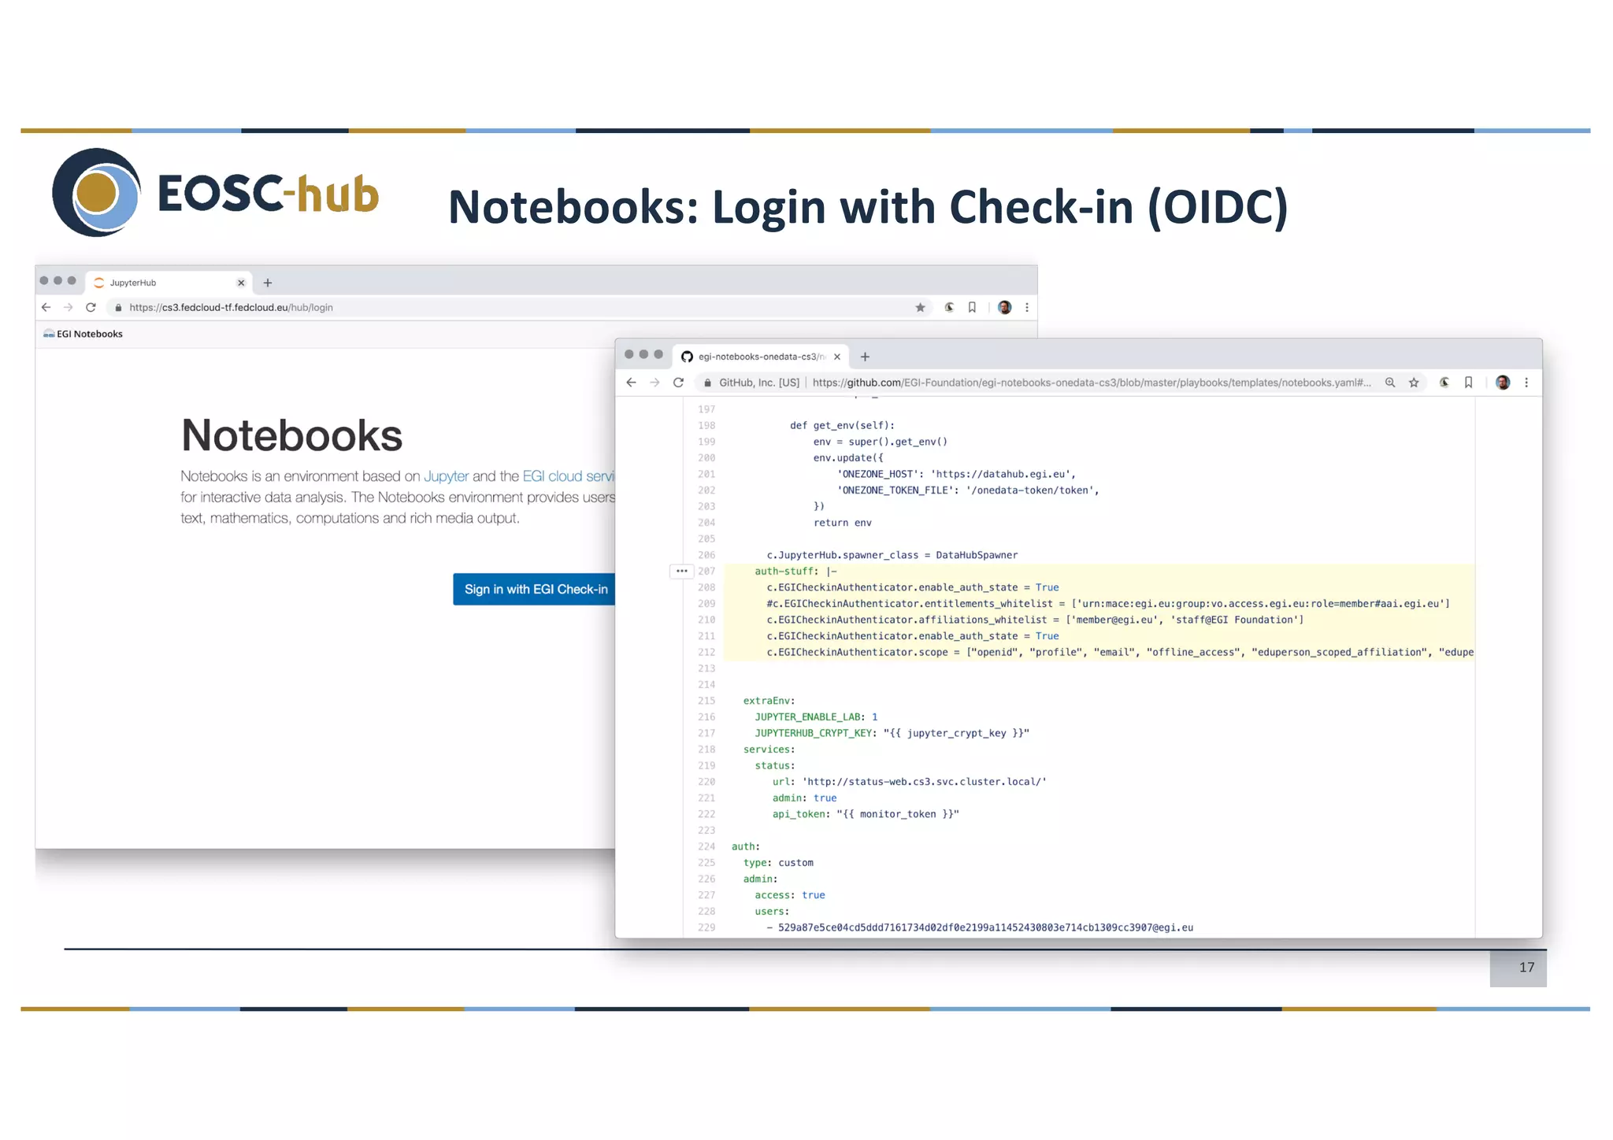Open the Chrome menu in GitHub window

point(1526,383)
